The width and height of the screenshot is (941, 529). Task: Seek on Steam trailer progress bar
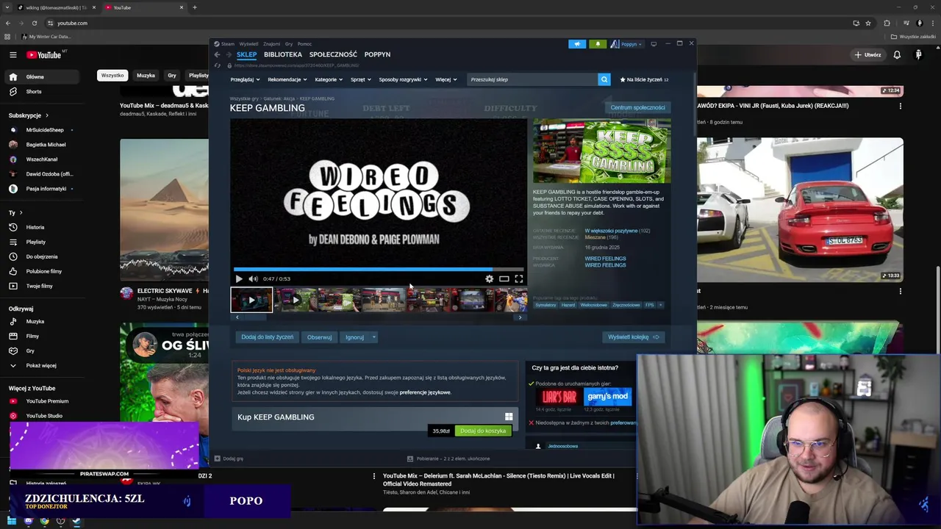[x=378, y=270]
